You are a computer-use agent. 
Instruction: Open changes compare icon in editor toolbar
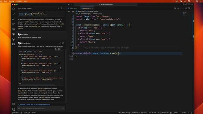tap(175, 8)
